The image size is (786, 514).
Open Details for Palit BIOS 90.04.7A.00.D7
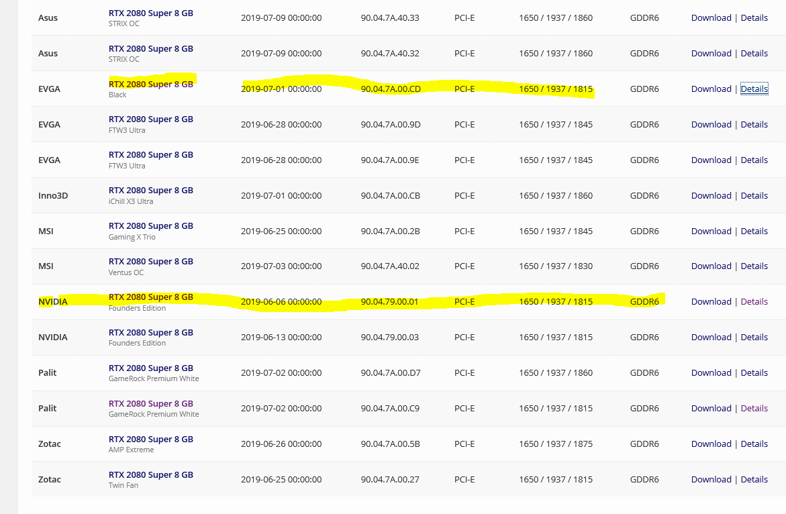(754, 373)
